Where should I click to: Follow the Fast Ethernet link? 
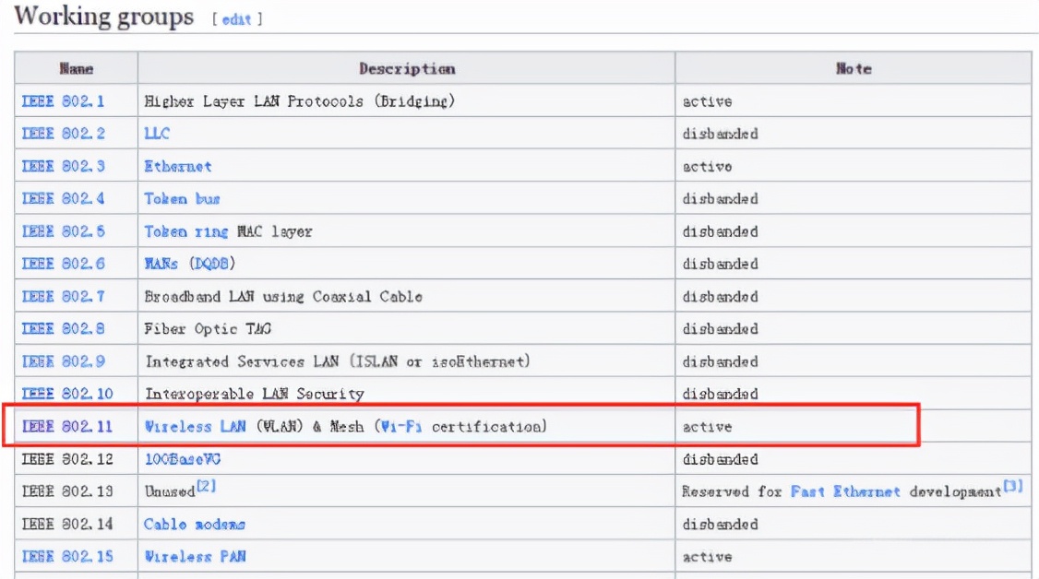click(845, 491)
